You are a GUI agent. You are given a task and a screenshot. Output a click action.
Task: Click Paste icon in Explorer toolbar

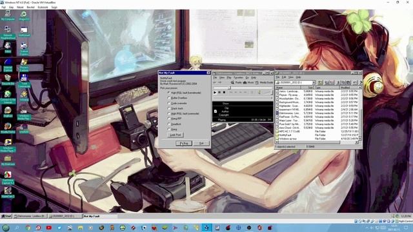point(348,82)
